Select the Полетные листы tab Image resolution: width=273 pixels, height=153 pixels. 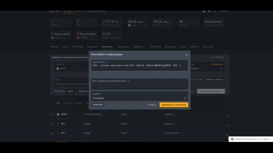point(107,47)
